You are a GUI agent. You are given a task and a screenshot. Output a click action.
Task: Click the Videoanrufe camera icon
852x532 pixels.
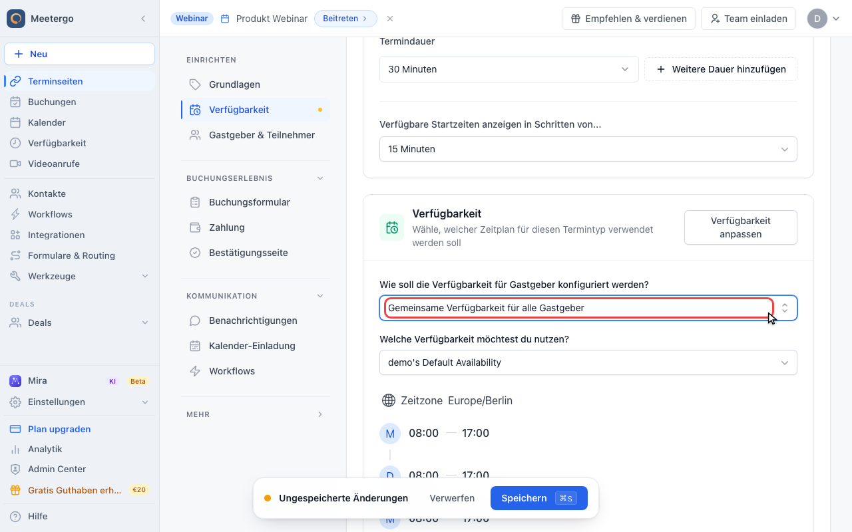coord(15,164)
